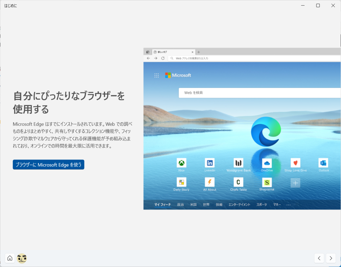Go to the home page icon
Image resolution: width=341 pixels, height=267 pixels.
(x=10, y=258)
